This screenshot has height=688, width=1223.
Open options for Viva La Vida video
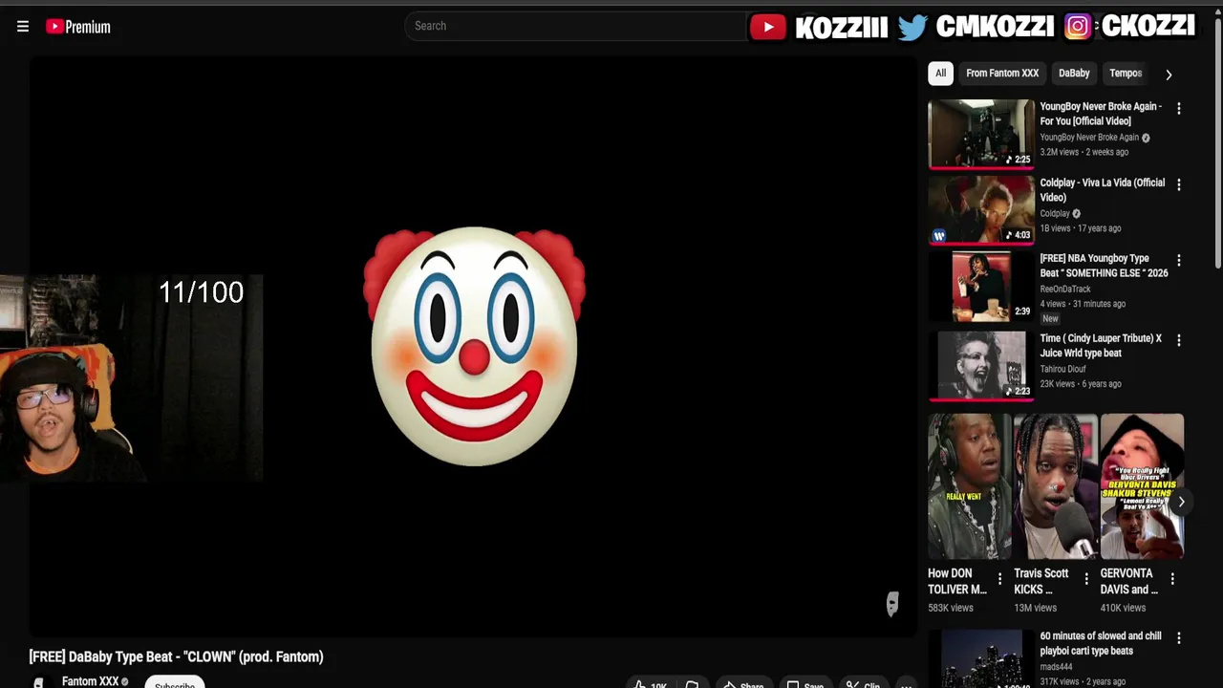point(1179,184)
